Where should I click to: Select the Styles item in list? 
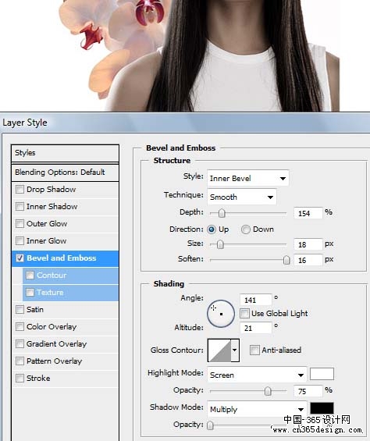click(x=65, y=153)
